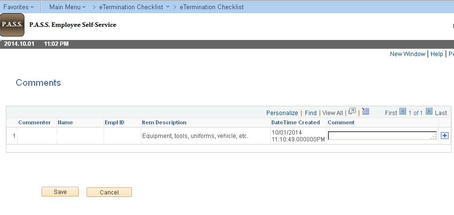The width and height of the screenshot is (454, 215).
Task: Click the P.A.S.S. logo icon
Action: (12, 25)
